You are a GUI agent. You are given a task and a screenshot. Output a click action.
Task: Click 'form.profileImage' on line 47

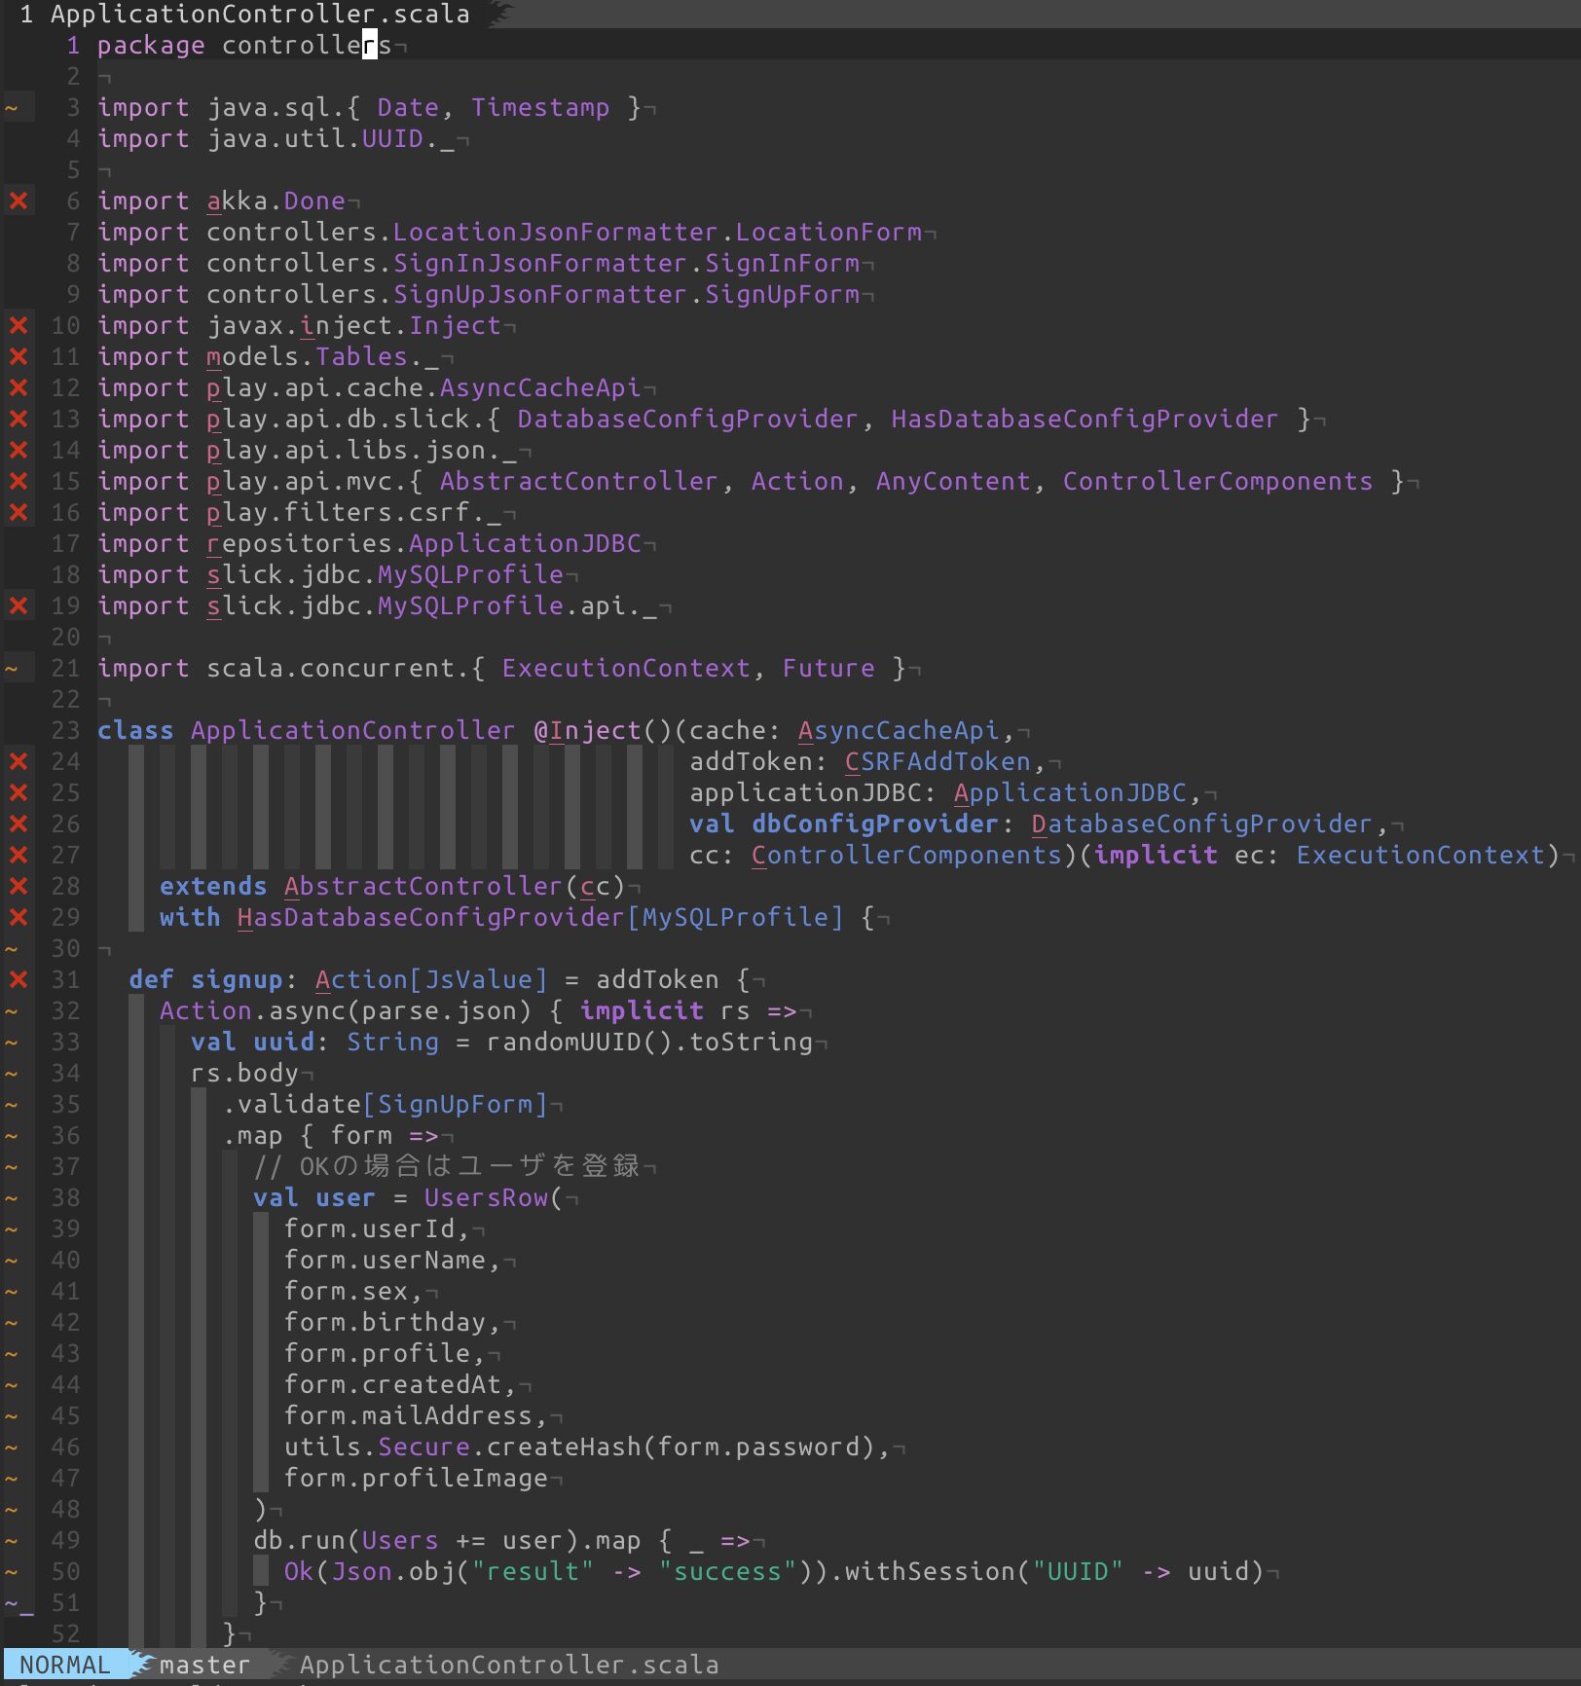click(416, 1479)
